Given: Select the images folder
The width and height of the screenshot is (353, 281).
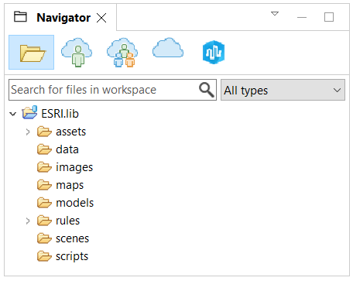Looking at the screenshot, I should (65, 167).
